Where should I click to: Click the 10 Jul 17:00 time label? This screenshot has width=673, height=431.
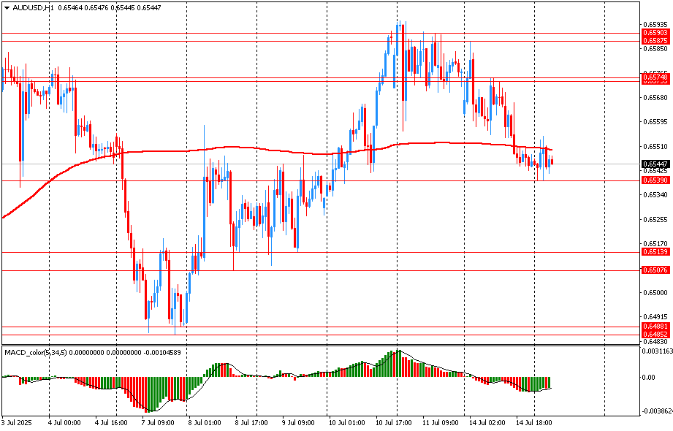coord(394,422)
